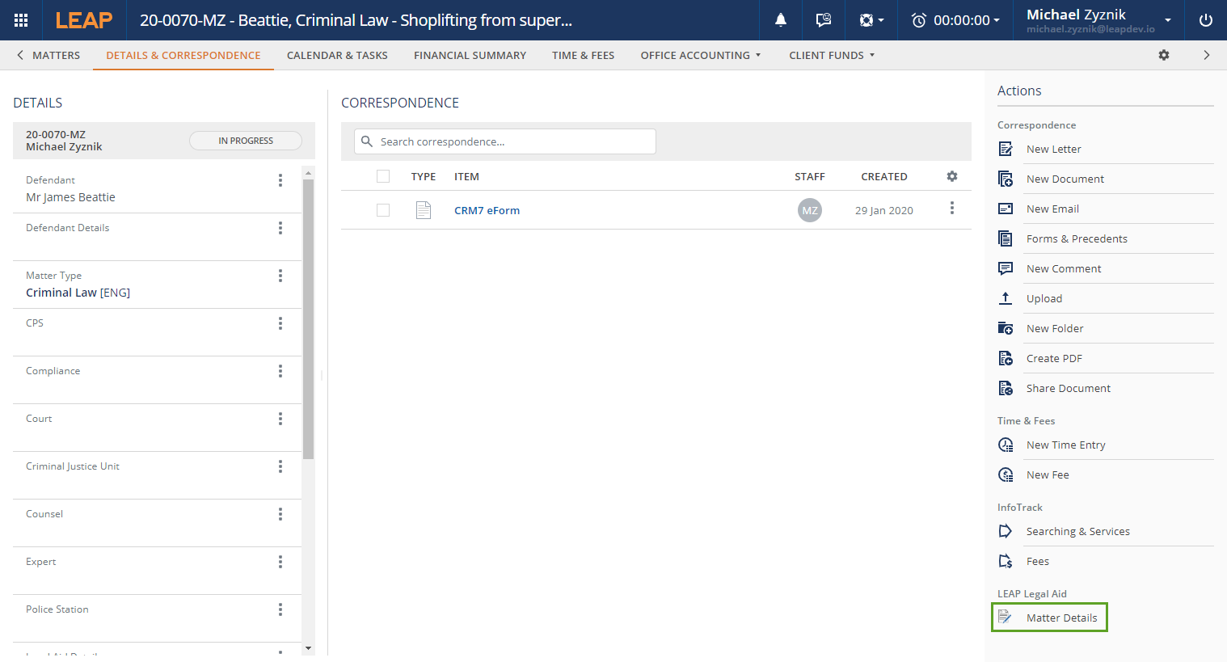The height and width of the screenshot is (662, 1227).
Task: Click the New Time Entry icon
Action: coord(1006,445)
